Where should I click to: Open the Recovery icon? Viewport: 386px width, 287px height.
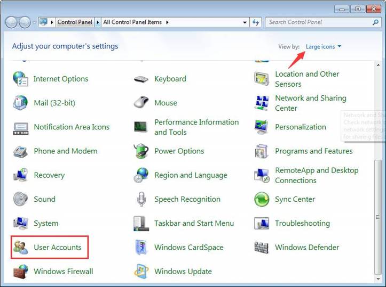21,175
